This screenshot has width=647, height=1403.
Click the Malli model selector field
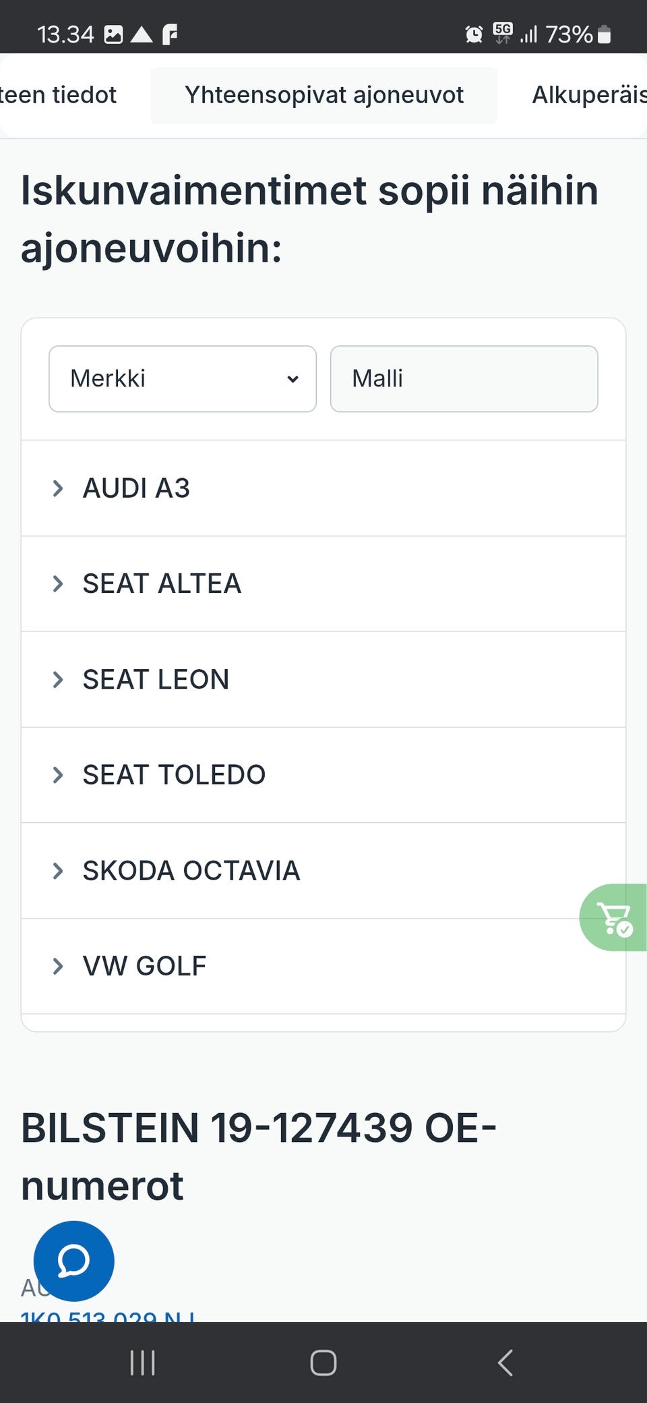[x=464, y=378]
